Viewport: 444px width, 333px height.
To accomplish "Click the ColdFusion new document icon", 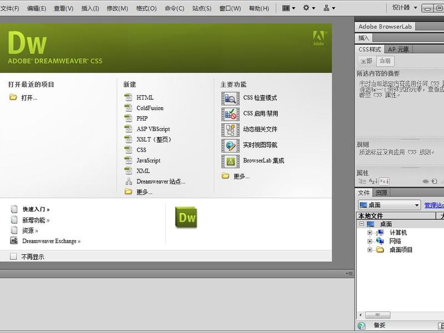I will (128, 108).
